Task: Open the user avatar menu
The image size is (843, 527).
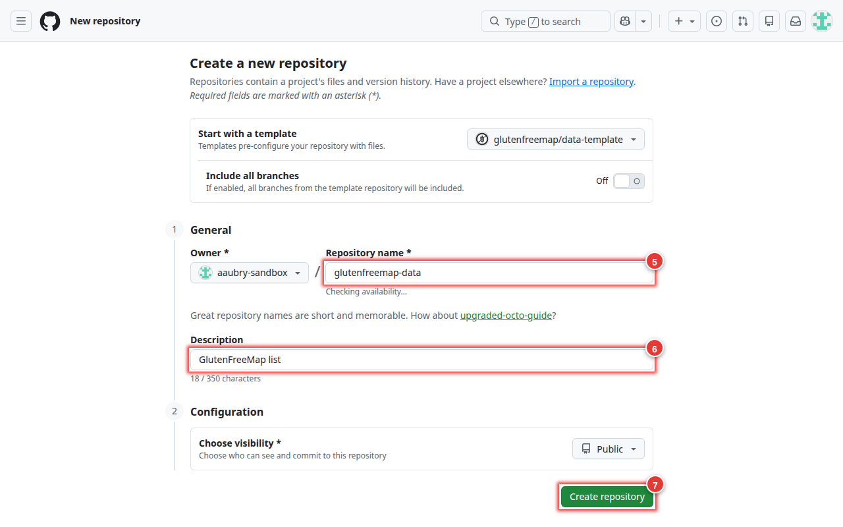Action: coord(822,21)
